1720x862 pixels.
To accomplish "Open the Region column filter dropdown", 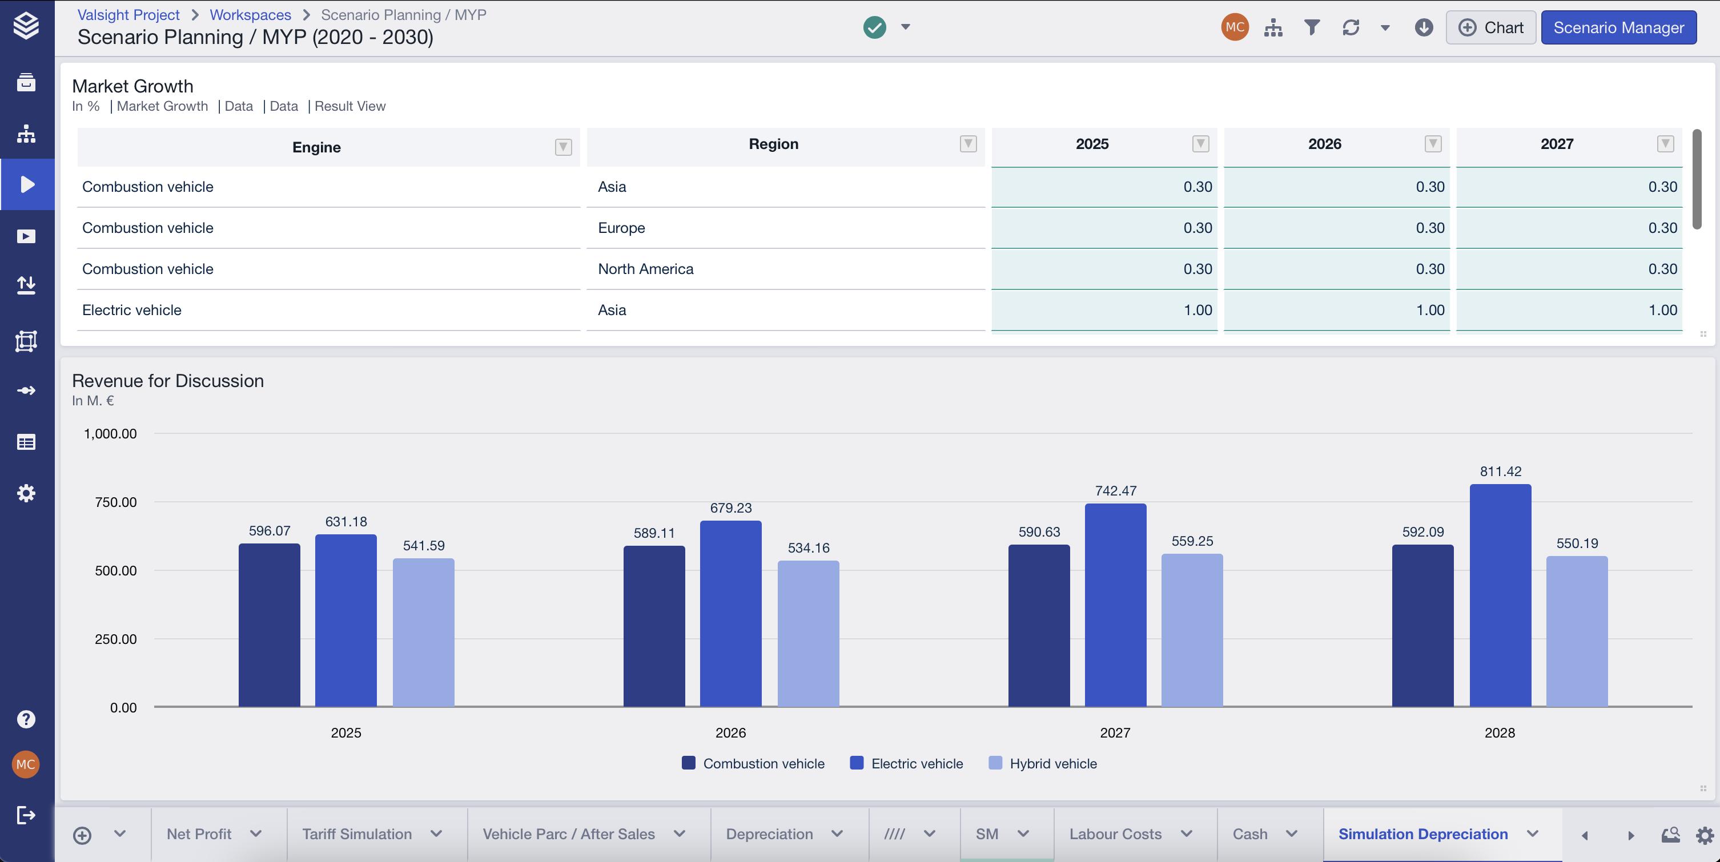I will (967, 144).
